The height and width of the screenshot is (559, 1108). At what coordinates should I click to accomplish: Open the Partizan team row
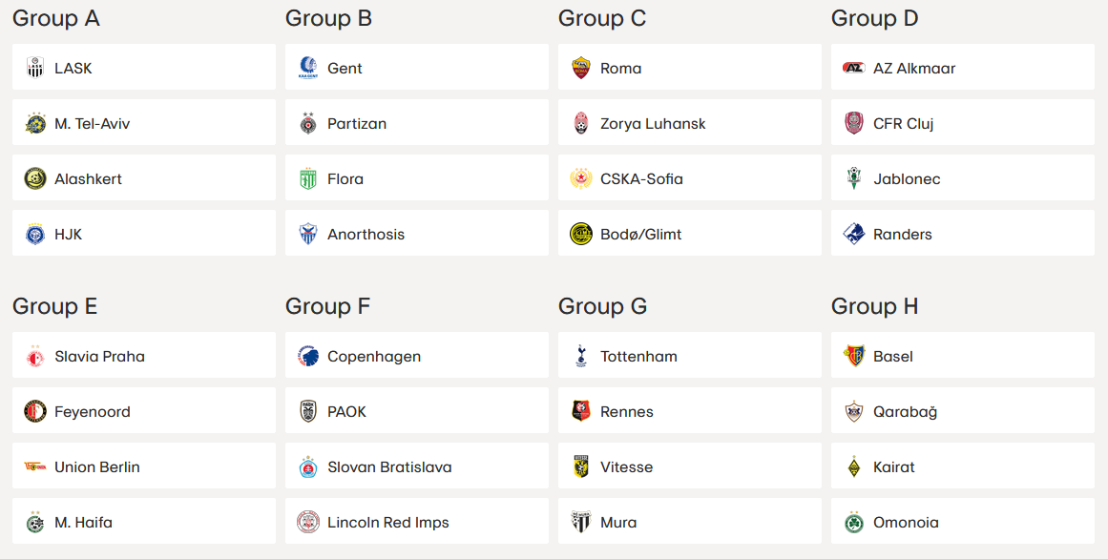(417, 123)
